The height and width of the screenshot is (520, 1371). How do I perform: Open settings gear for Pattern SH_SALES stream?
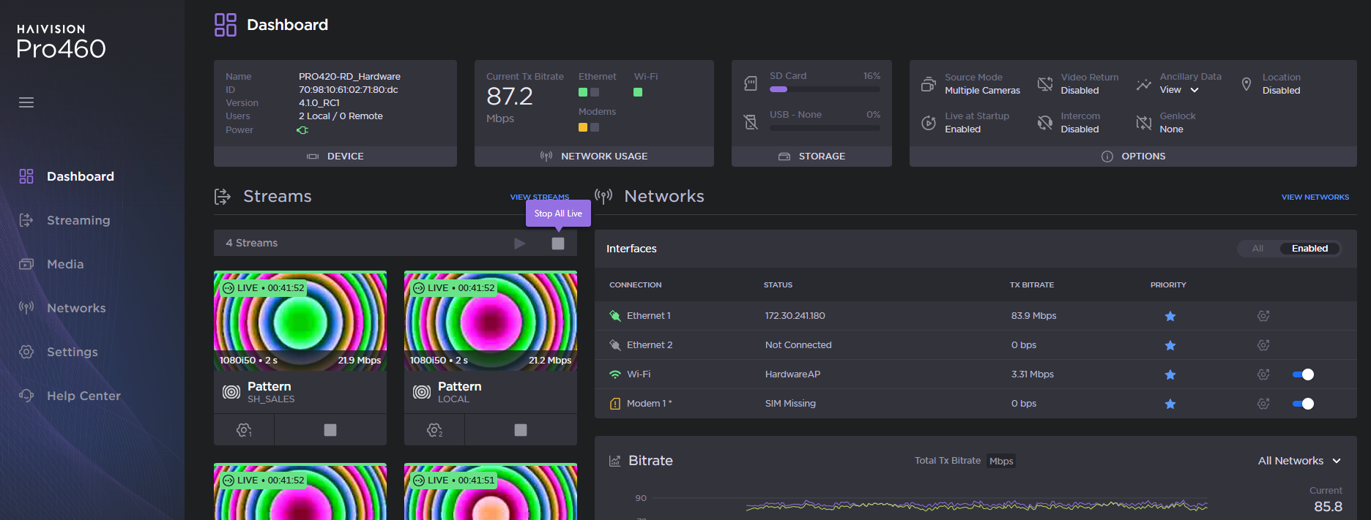pos(244,430)
